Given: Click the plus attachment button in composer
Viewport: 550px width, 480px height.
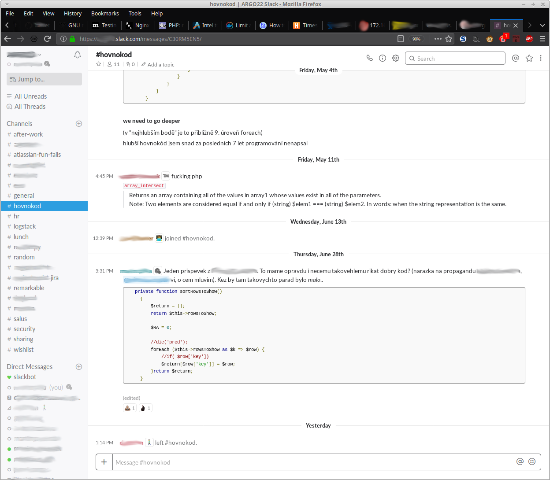Looking at the screenshot, I should (x=104, y=462).
